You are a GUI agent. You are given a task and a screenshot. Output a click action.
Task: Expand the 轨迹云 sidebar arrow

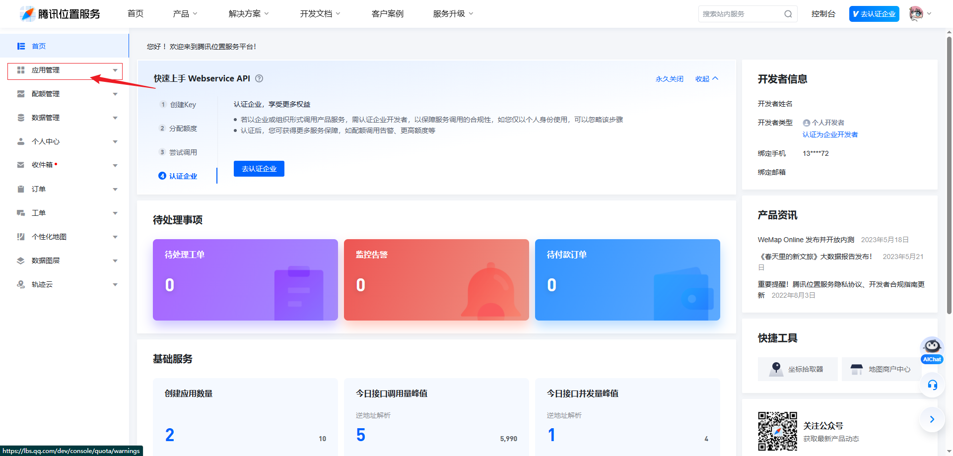115,285
